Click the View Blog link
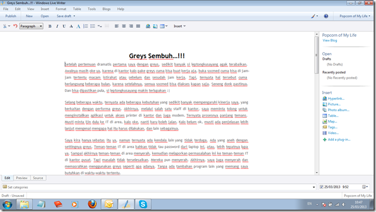 330,40
